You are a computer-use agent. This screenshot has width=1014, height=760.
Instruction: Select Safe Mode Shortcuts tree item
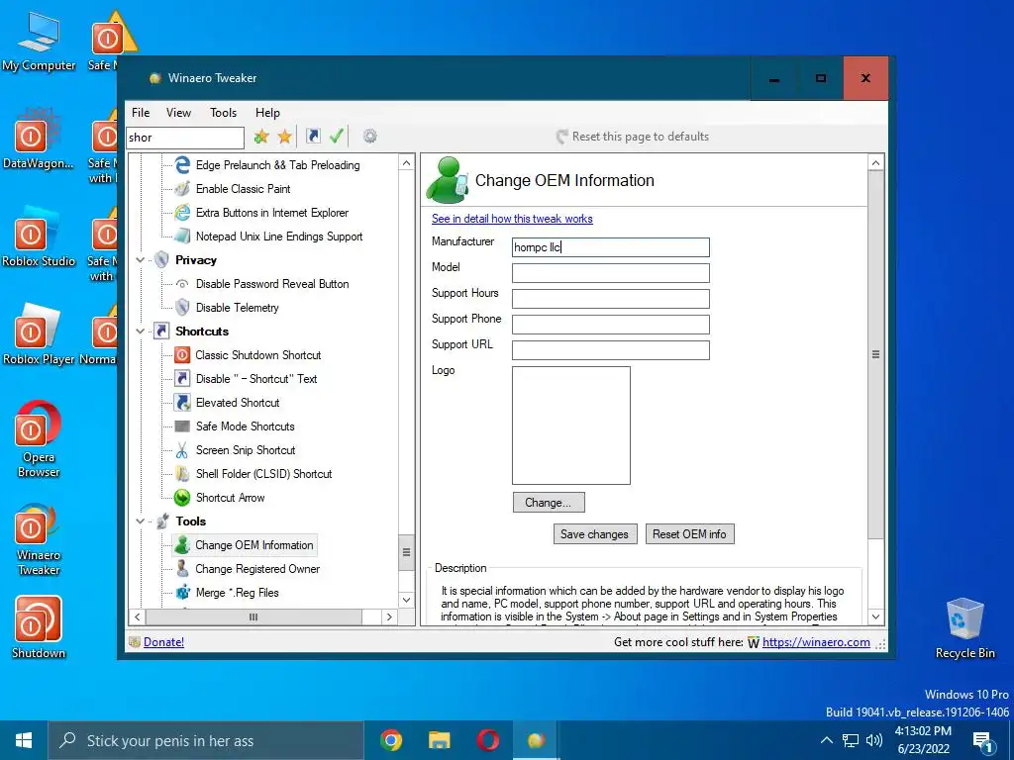[x=246, y=427]
